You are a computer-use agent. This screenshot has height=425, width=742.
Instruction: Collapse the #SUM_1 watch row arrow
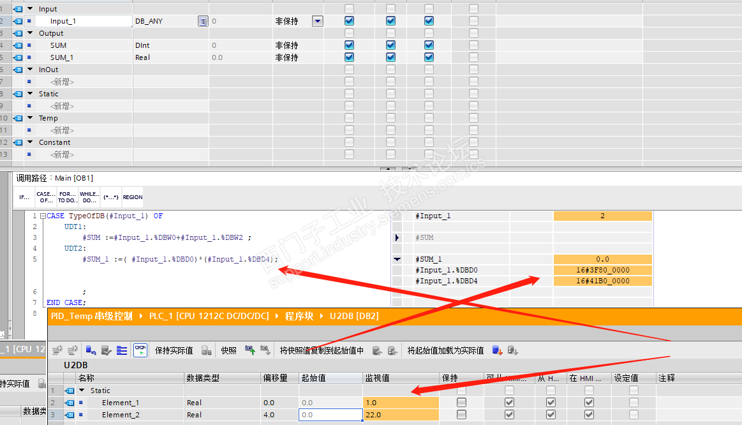(397, 259)
